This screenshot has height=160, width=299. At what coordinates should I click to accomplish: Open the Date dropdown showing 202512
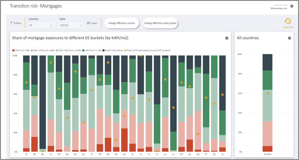[x=72, y=25]
